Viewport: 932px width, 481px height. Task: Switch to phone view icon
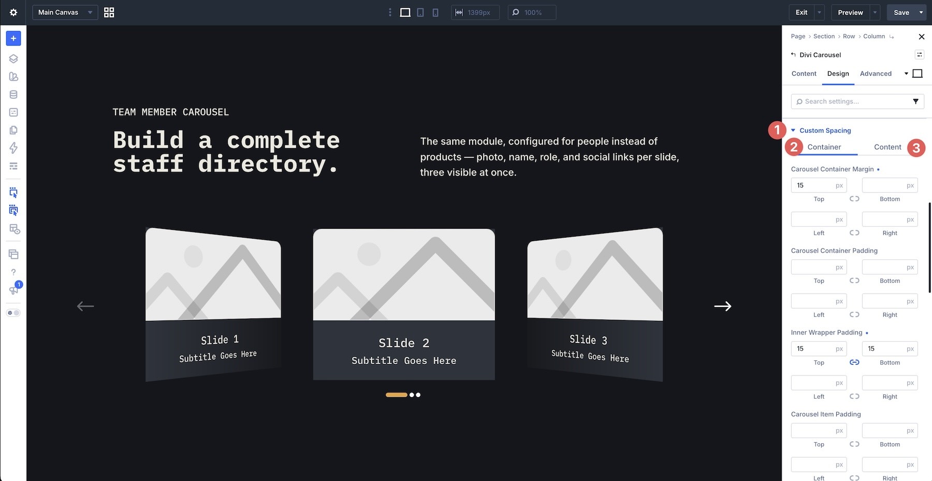pyautogui.click(x=435, y=12)
